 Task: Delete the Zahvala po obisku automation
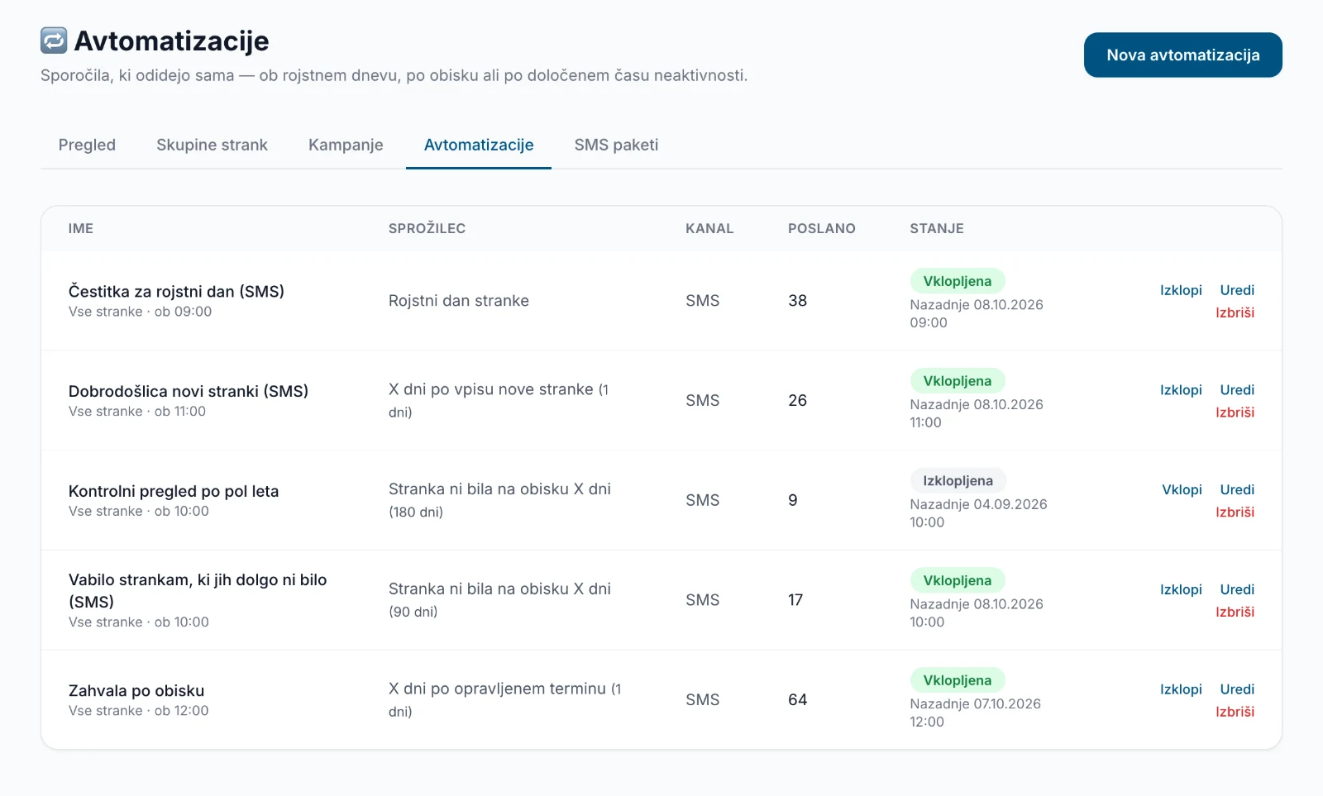1235,712
